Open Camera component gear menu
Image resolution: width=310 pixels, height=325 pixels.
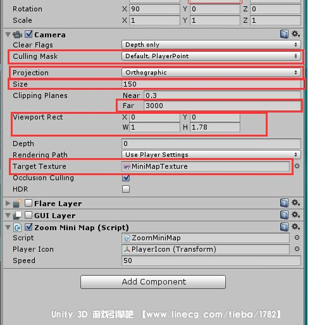click(295, 34)
